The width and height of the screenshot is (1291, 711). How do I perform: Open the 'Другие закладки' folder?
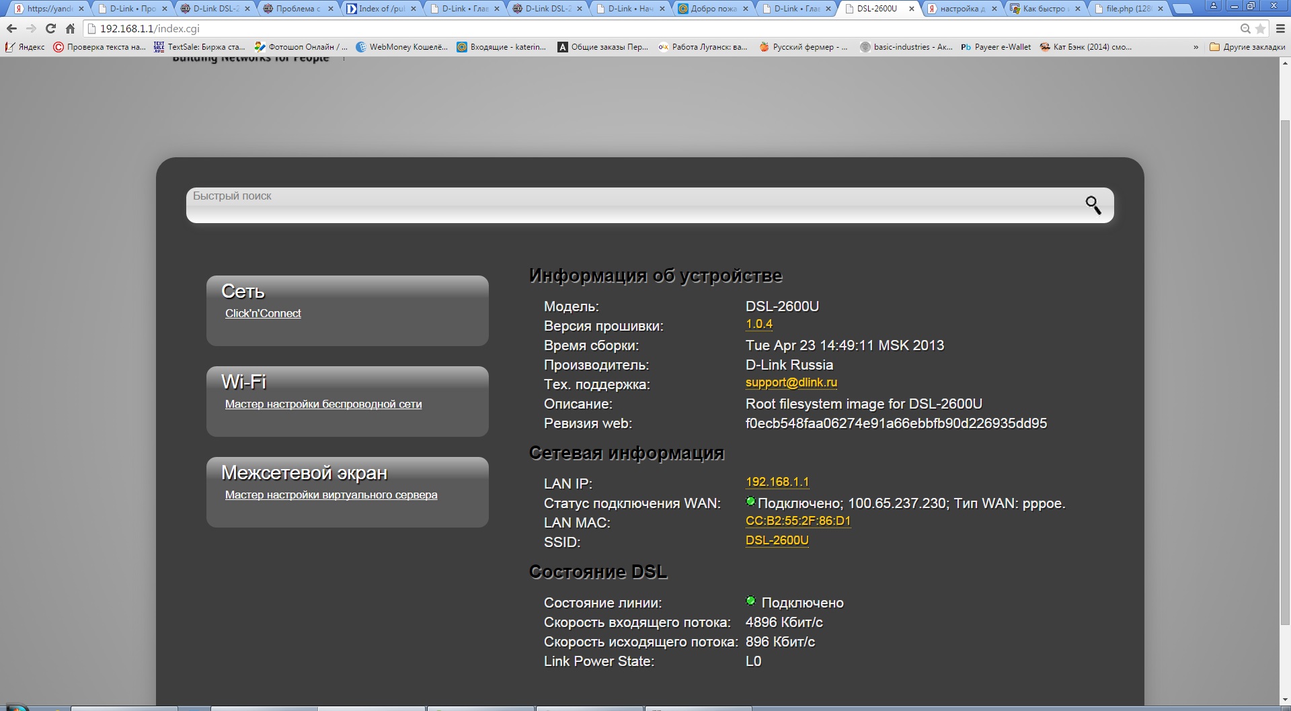coord(1247,47)
